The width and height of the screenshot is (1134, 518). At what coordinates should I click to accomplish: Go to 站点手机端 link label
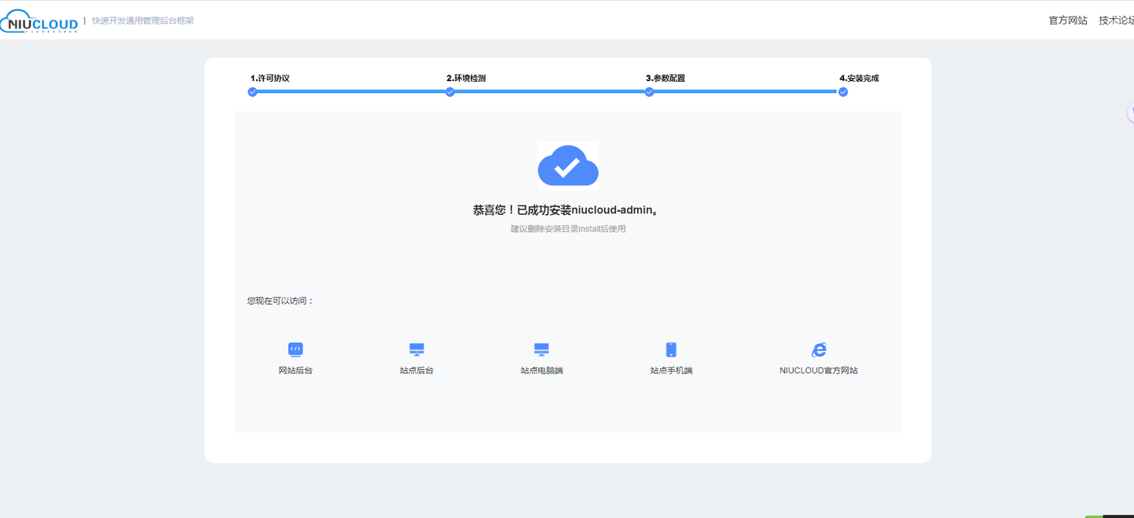pos(671,370)
